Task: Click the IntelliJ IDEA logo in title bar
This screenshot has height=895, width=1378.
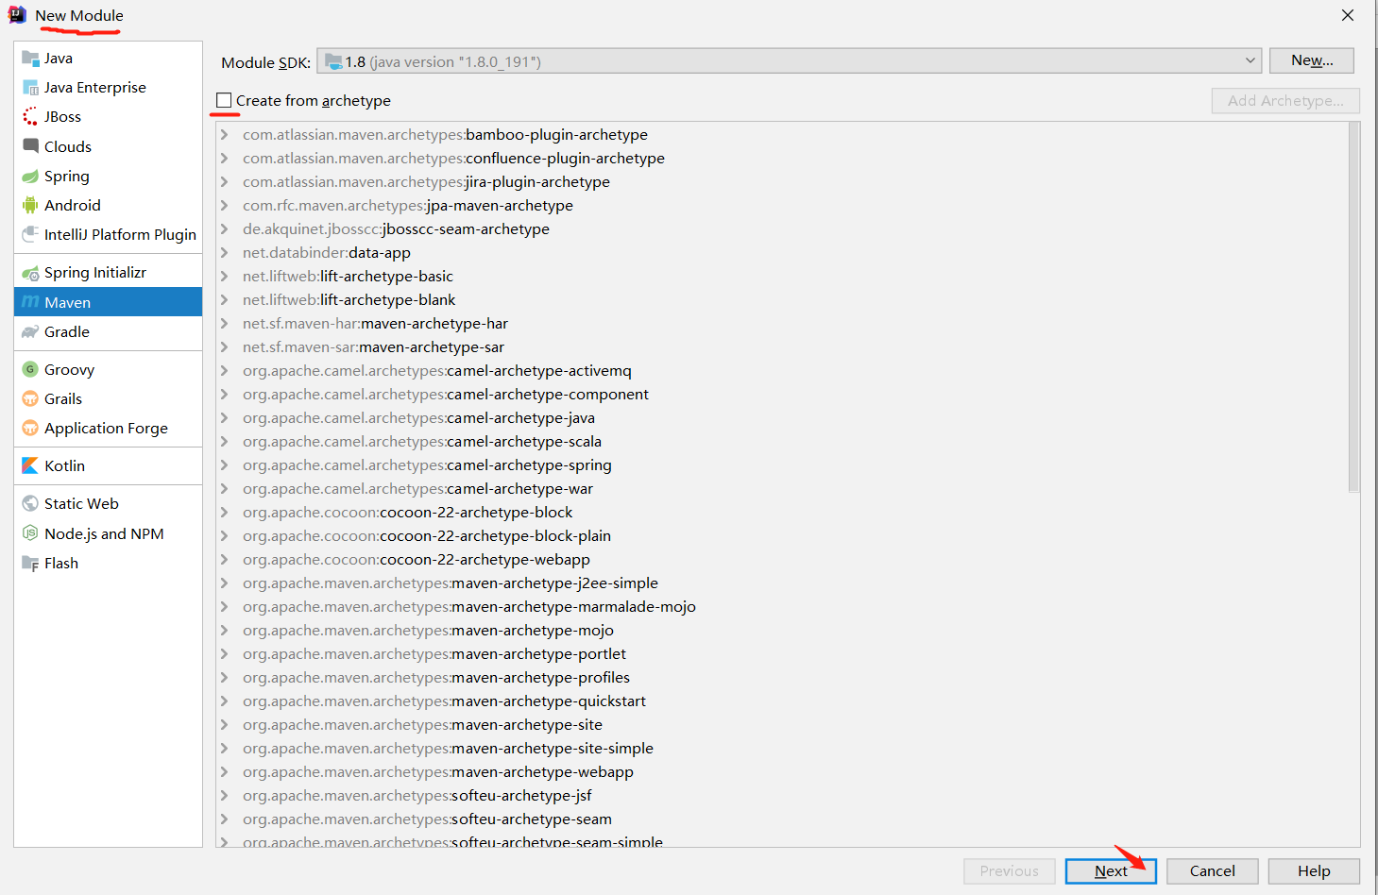Action: click(x=17, y=15)
